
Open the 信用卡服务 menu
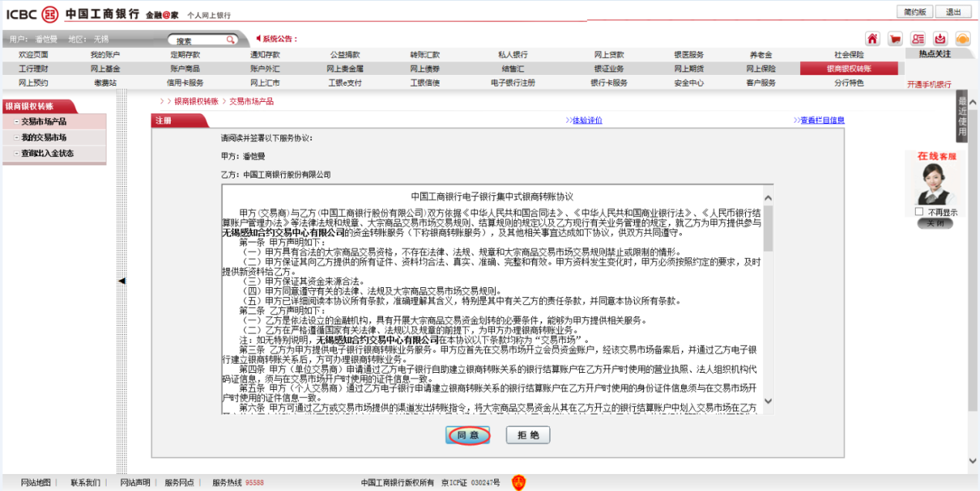click(x=185, y=83)
